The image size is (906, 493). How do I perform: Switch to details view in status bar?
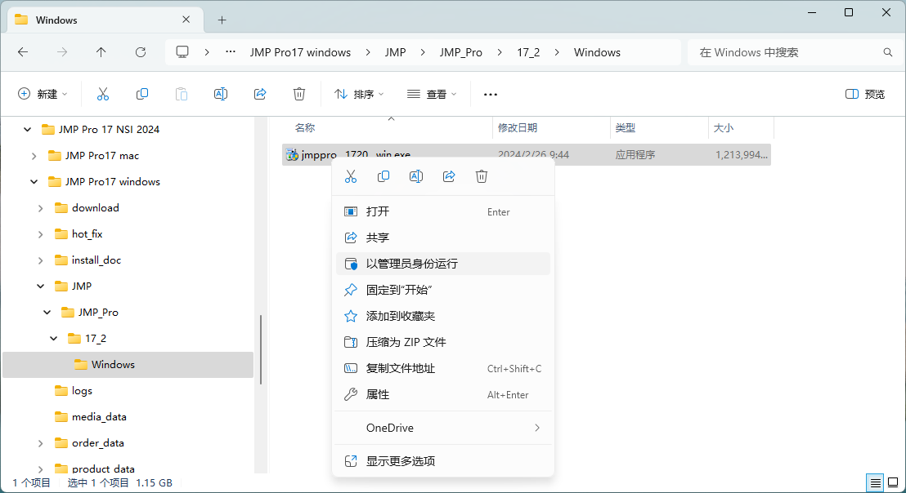(876, 482)
